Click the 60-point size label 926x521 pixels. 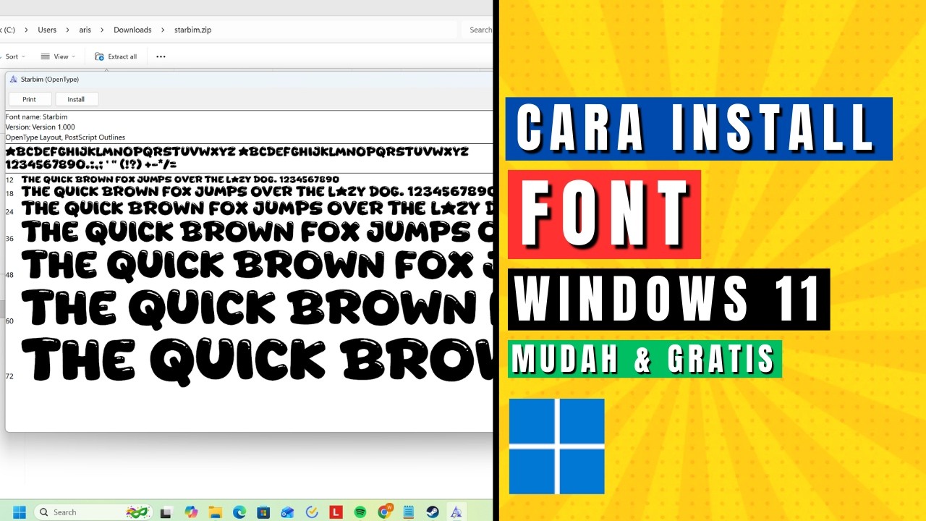pos(9,321)
